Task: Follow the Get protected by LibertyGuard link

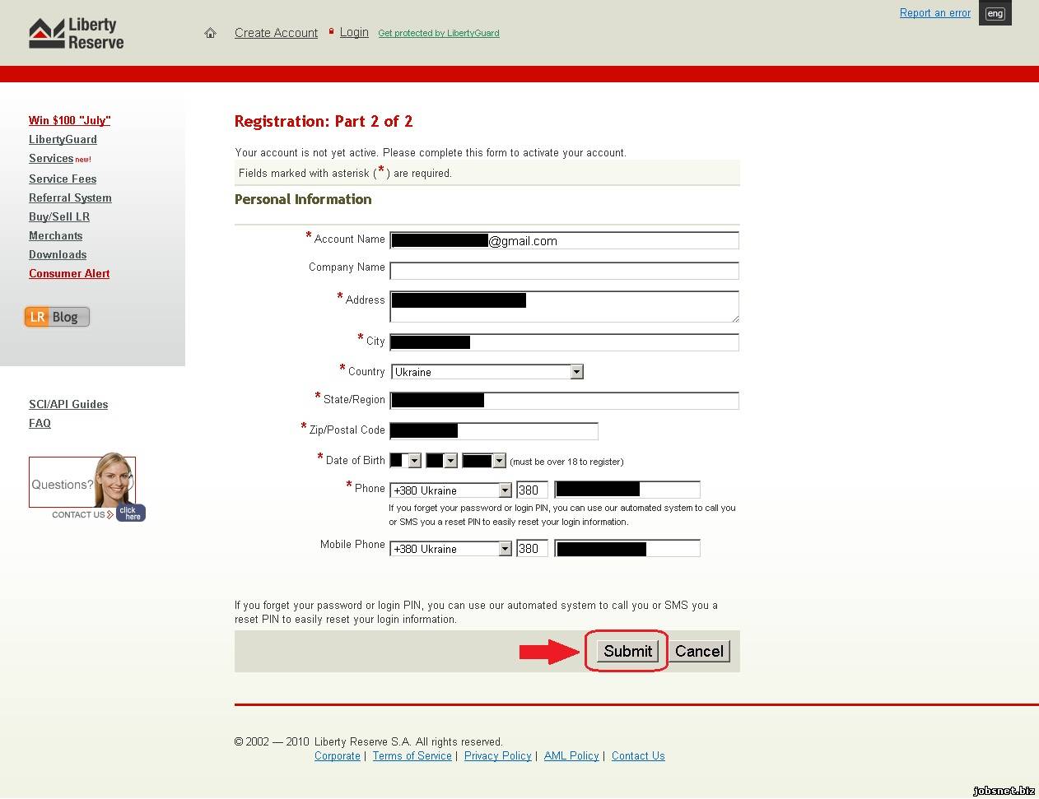Action: [x=439, y=34]
